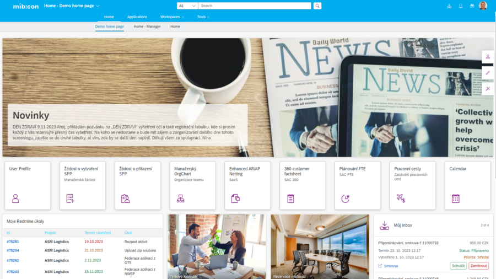Click into the Search input field
The width and height of the screenshot is (496, 279).
(255, 6)
